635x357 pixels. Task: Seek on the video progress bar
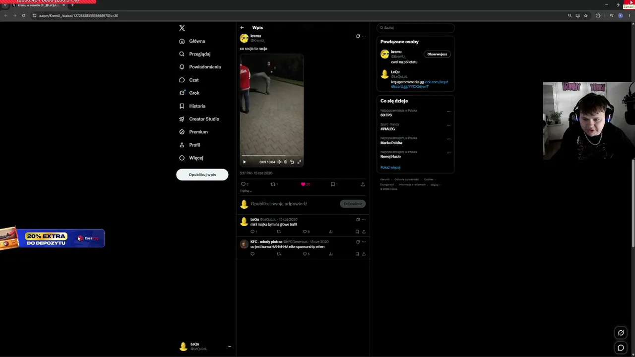(x=272, y=156)
